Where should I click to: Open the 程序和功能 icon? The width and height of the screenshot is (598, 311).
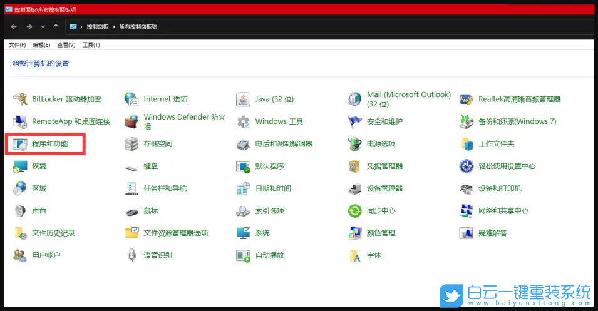20,144
